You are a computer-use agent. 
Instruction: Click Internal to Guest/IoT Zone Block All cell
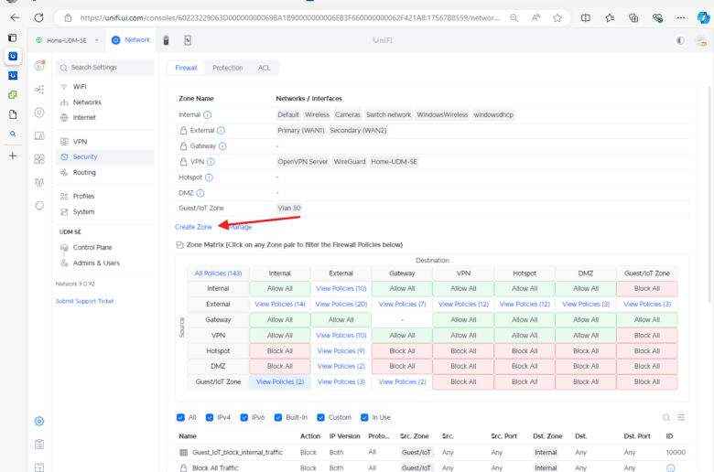click(646, 288)
